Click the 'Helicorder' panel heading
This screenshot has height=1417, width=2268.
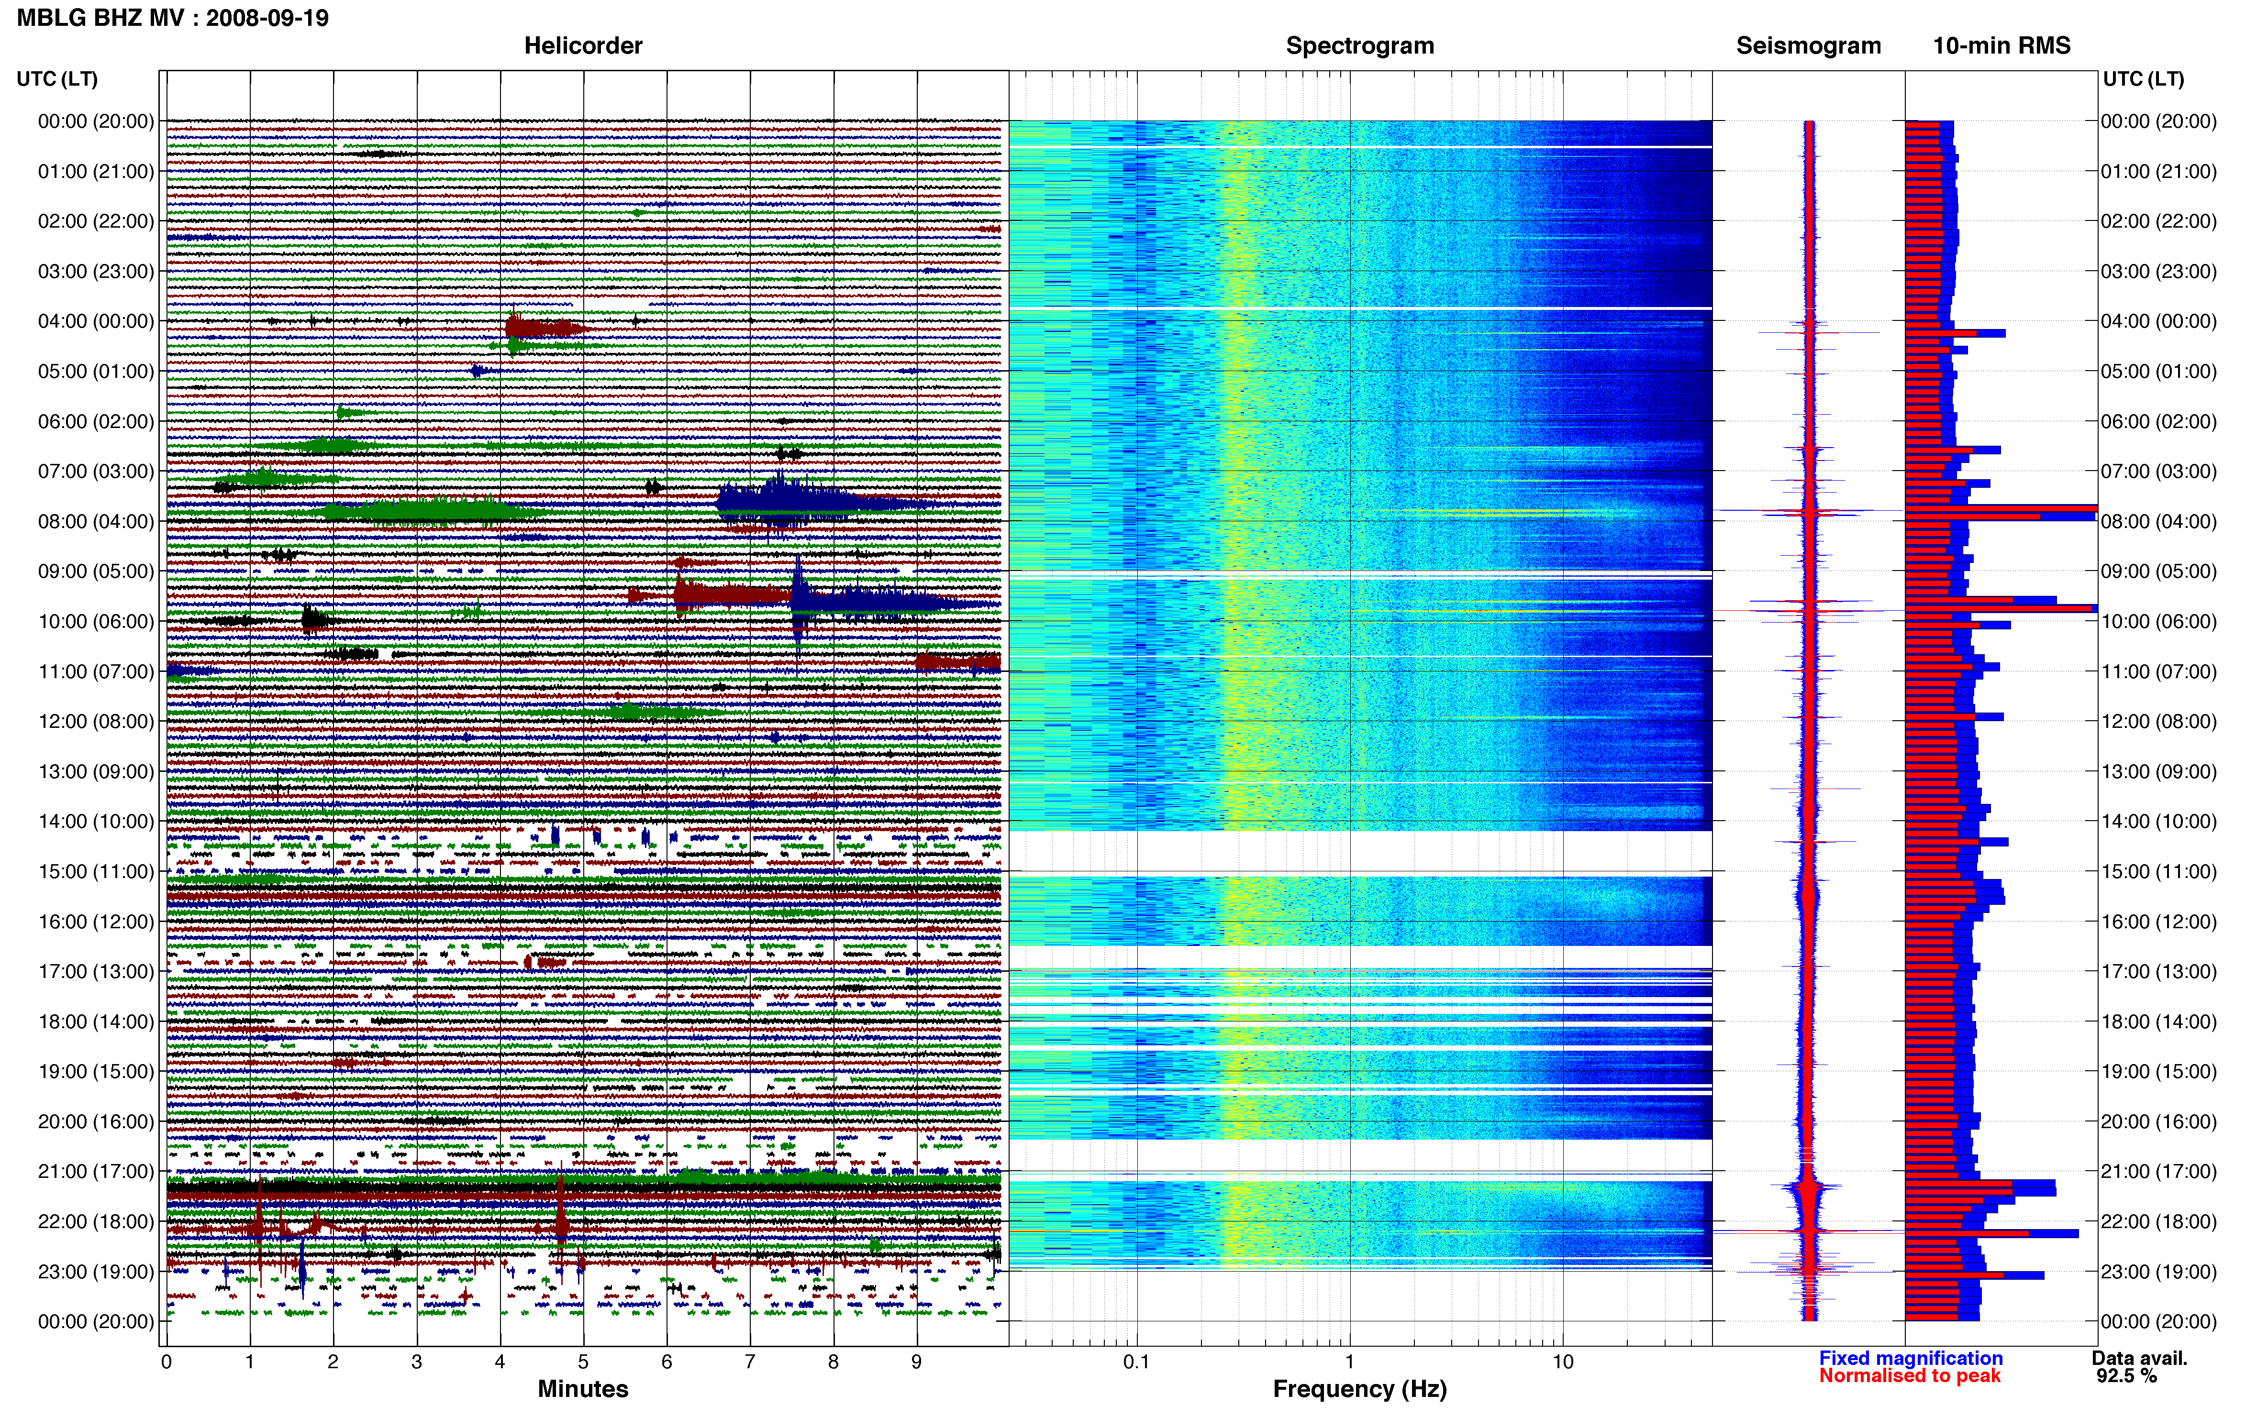coord(582,45)
